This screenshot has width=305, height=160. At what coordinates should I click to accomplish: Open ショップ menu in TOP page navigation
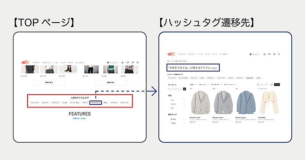click(x=63, y=62)
